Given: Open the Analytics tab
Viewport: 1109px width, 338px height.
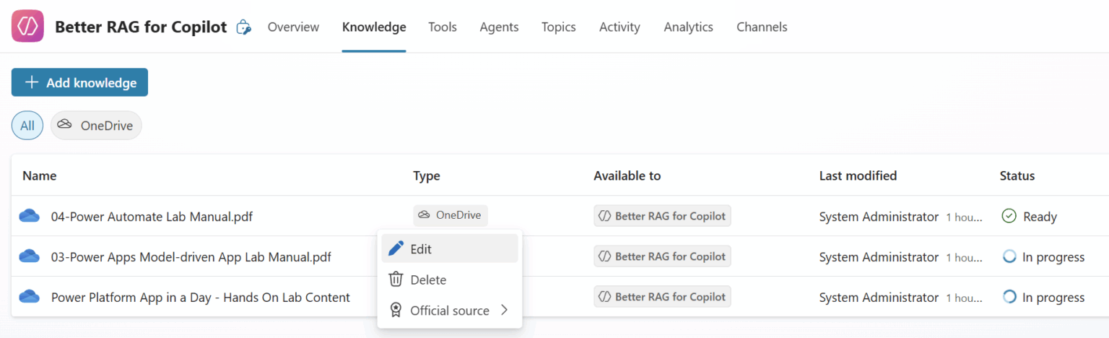Looking at the screenshot, I should pos(688,27).
